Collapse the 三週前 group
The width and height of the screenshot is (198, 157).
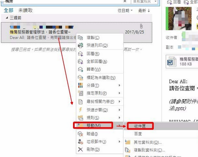(7, 18)
